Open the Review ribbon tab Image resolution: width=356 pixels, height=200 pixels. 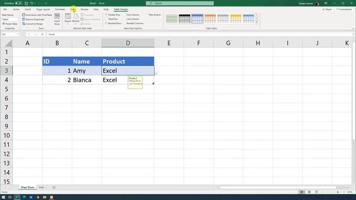84,9
